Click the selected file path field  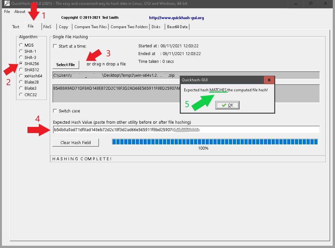point(186,75)
